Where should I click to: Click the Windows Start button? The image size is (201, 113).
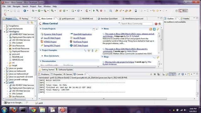click(4, 110)
